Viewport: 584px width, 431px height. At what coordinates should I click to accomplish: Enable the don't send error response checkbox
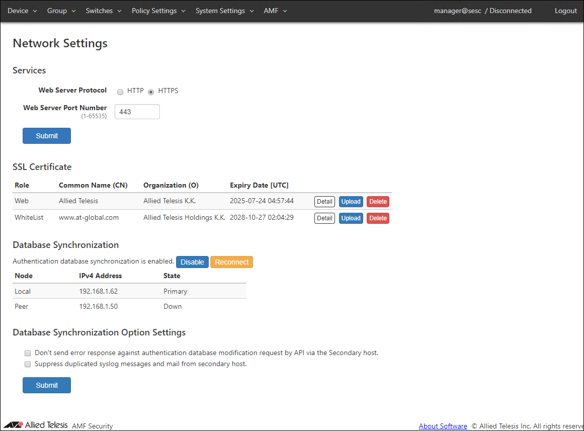pos(28,353)
